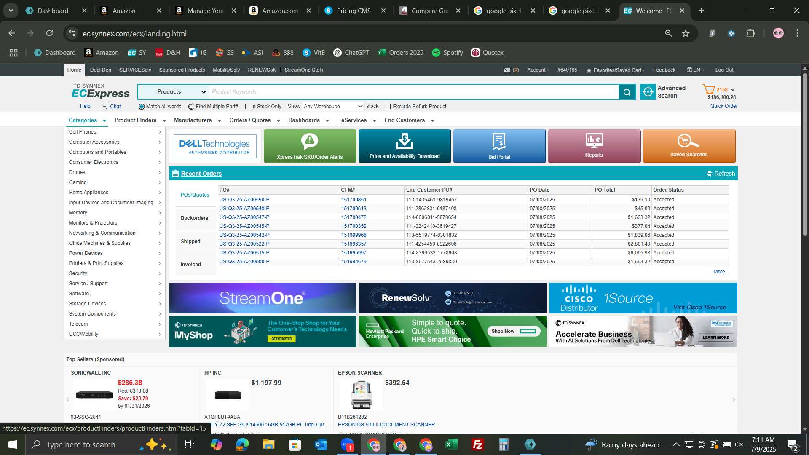809x455 pixels.
Task: Open the D&H bookmark
Action: click(168, 53)
